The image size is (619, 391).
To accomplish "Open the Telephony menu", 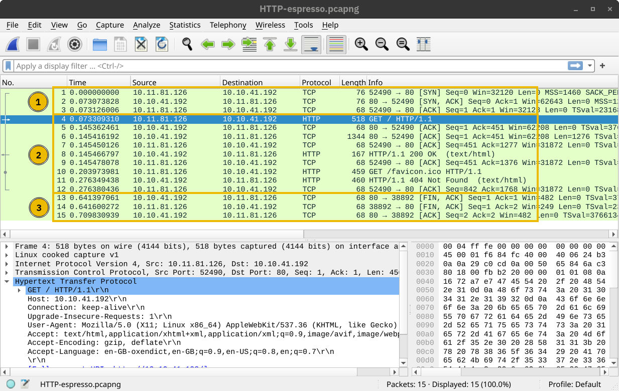I will (x=227, y=25).
